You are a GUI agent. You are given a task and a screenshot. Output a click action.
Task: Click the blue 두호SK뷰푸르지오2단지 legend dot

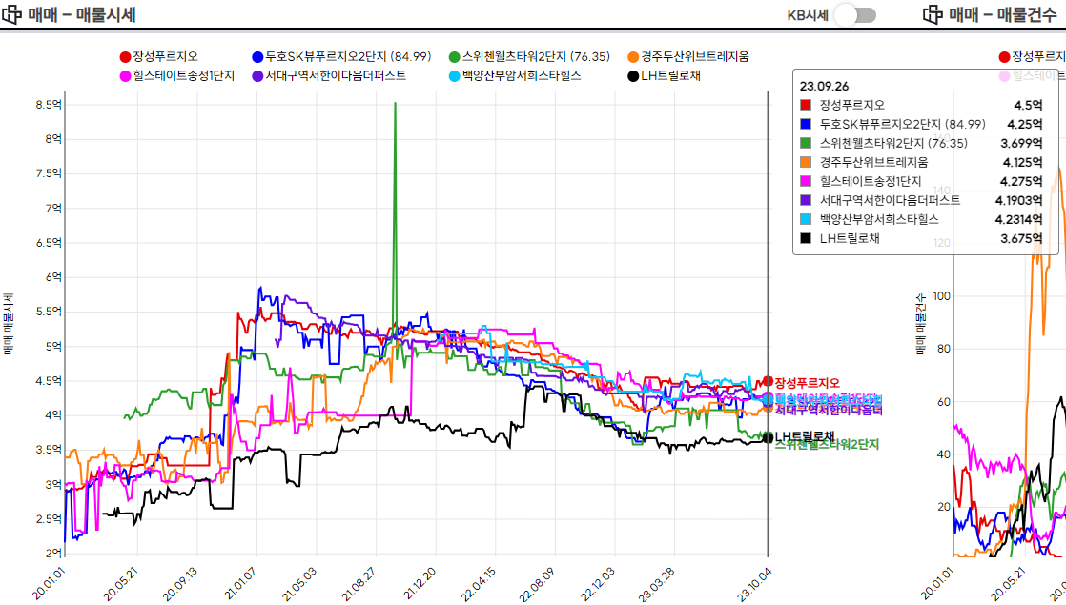point(257,57)
